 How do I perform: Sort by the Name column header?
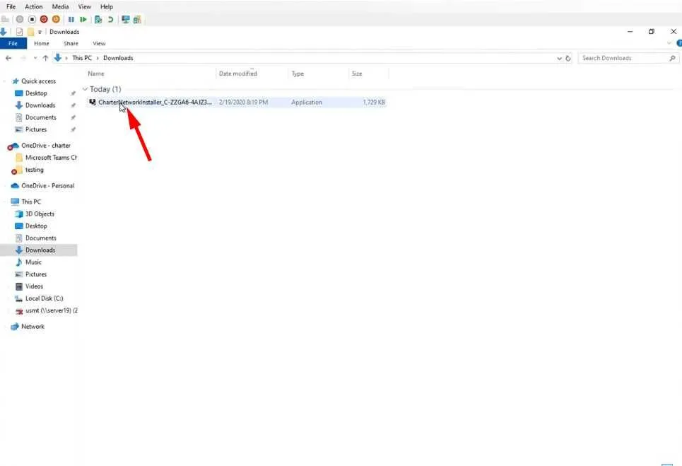pyautogui.click(x=95, y=74)
